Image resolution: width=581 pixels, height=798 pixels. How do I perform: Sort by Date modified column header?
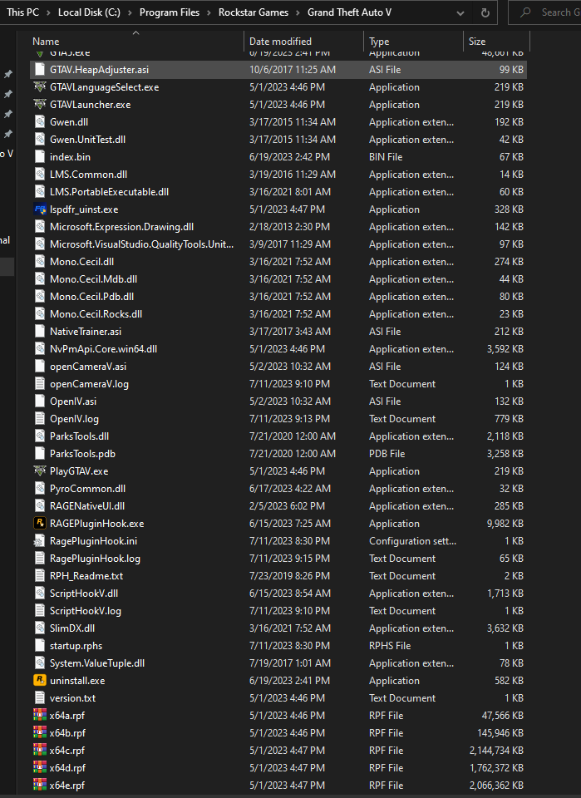pyautogui.click(x=304, y=42)
